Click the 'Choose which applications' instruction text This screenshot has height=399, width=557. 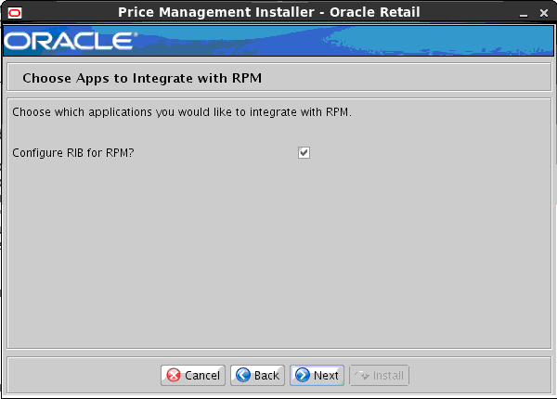click(x=182, y=112)
